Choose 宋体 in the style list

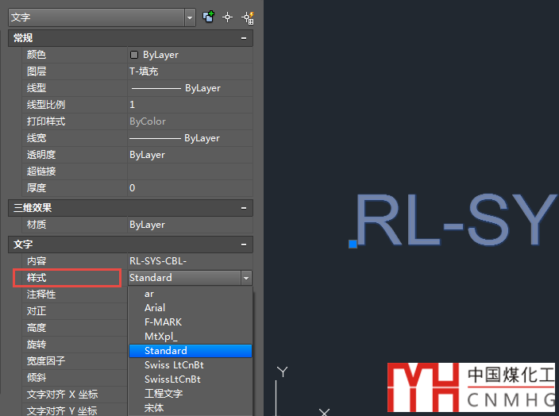[x=155, y=408]
